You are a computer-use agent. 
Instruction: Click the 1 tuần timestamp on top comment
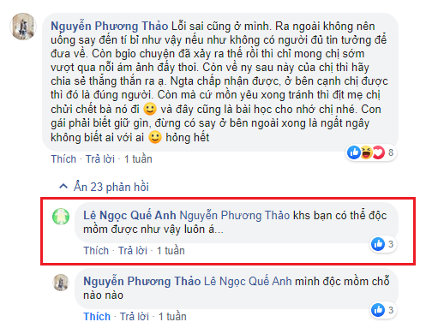point(138,159)
